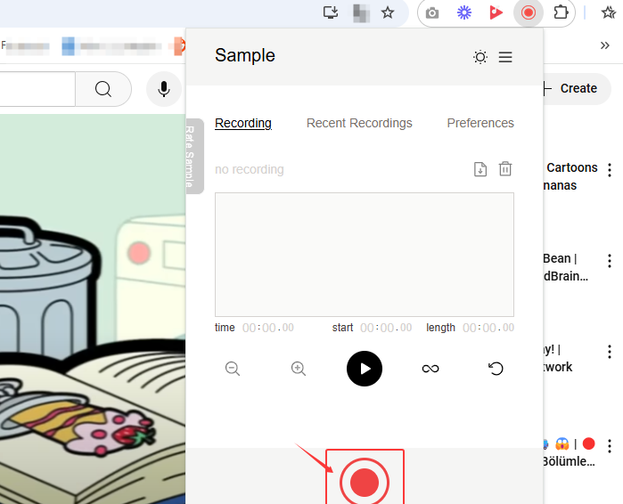Zoom in the waveform view
The image size is (623, 504).
pos(298,369)
